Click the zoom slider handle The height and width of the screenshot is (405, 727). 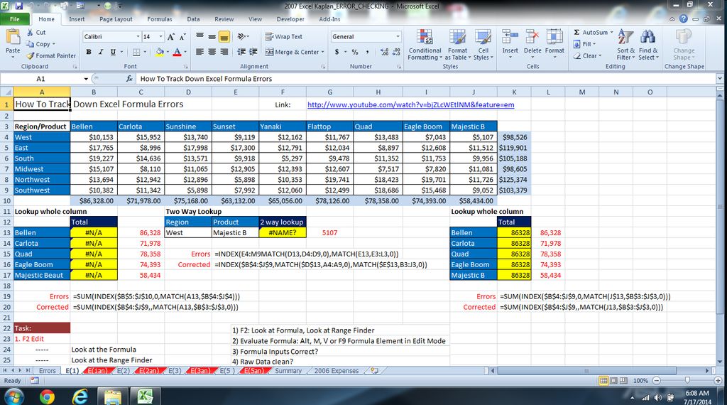pyautogui.click(x=687, y=380)
